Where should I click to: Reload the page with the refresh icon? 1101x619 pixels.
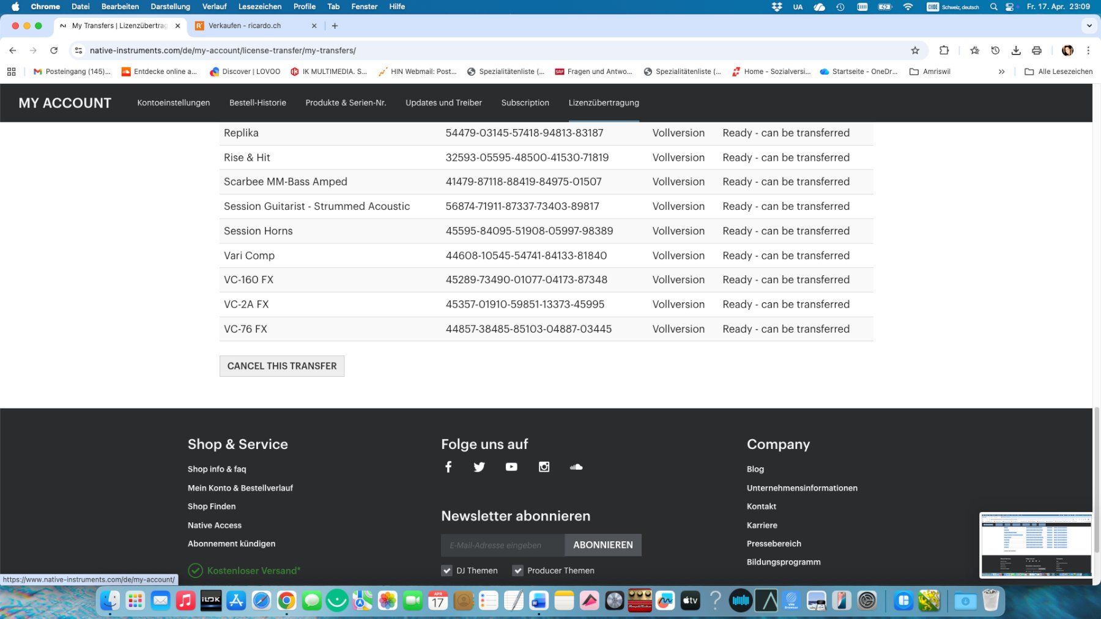point(54,51)
